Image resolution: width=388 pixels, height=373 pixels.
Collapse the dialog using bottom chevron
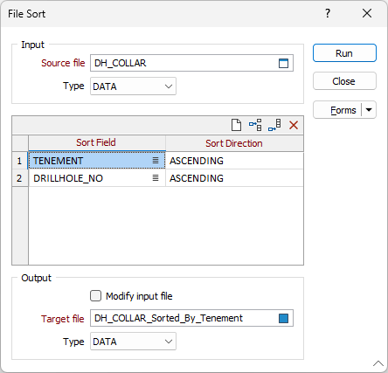378,363
